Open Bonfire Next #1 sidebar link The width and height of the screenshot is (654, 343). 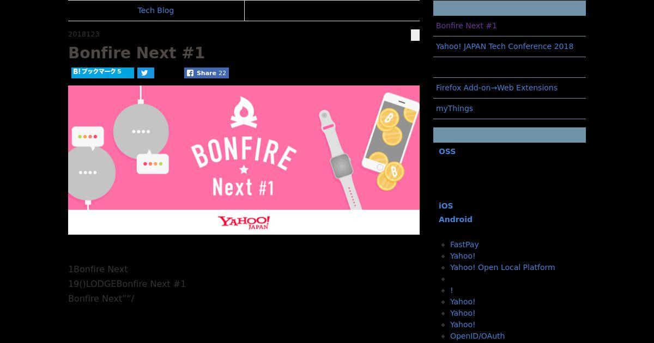click(466, 26)
